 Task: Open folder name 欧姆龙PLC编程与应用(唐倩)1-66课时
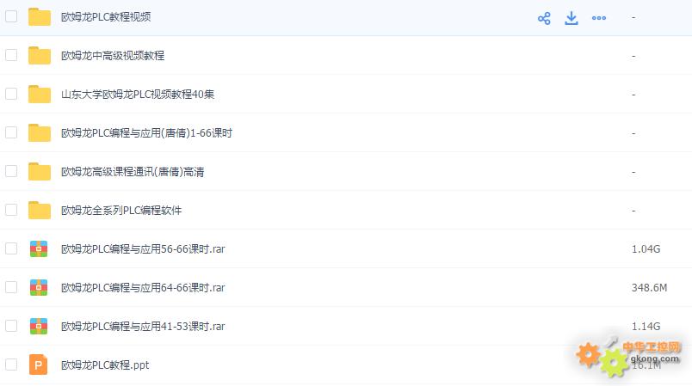click(146, 133)
